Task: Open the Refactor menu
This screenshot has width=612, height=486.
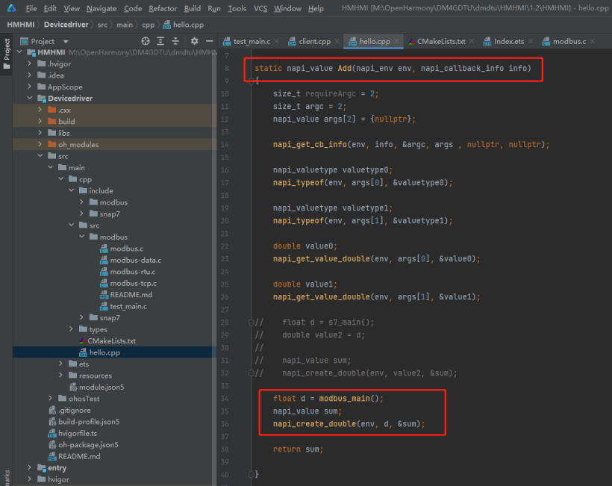Action: (x=163, y=8)
